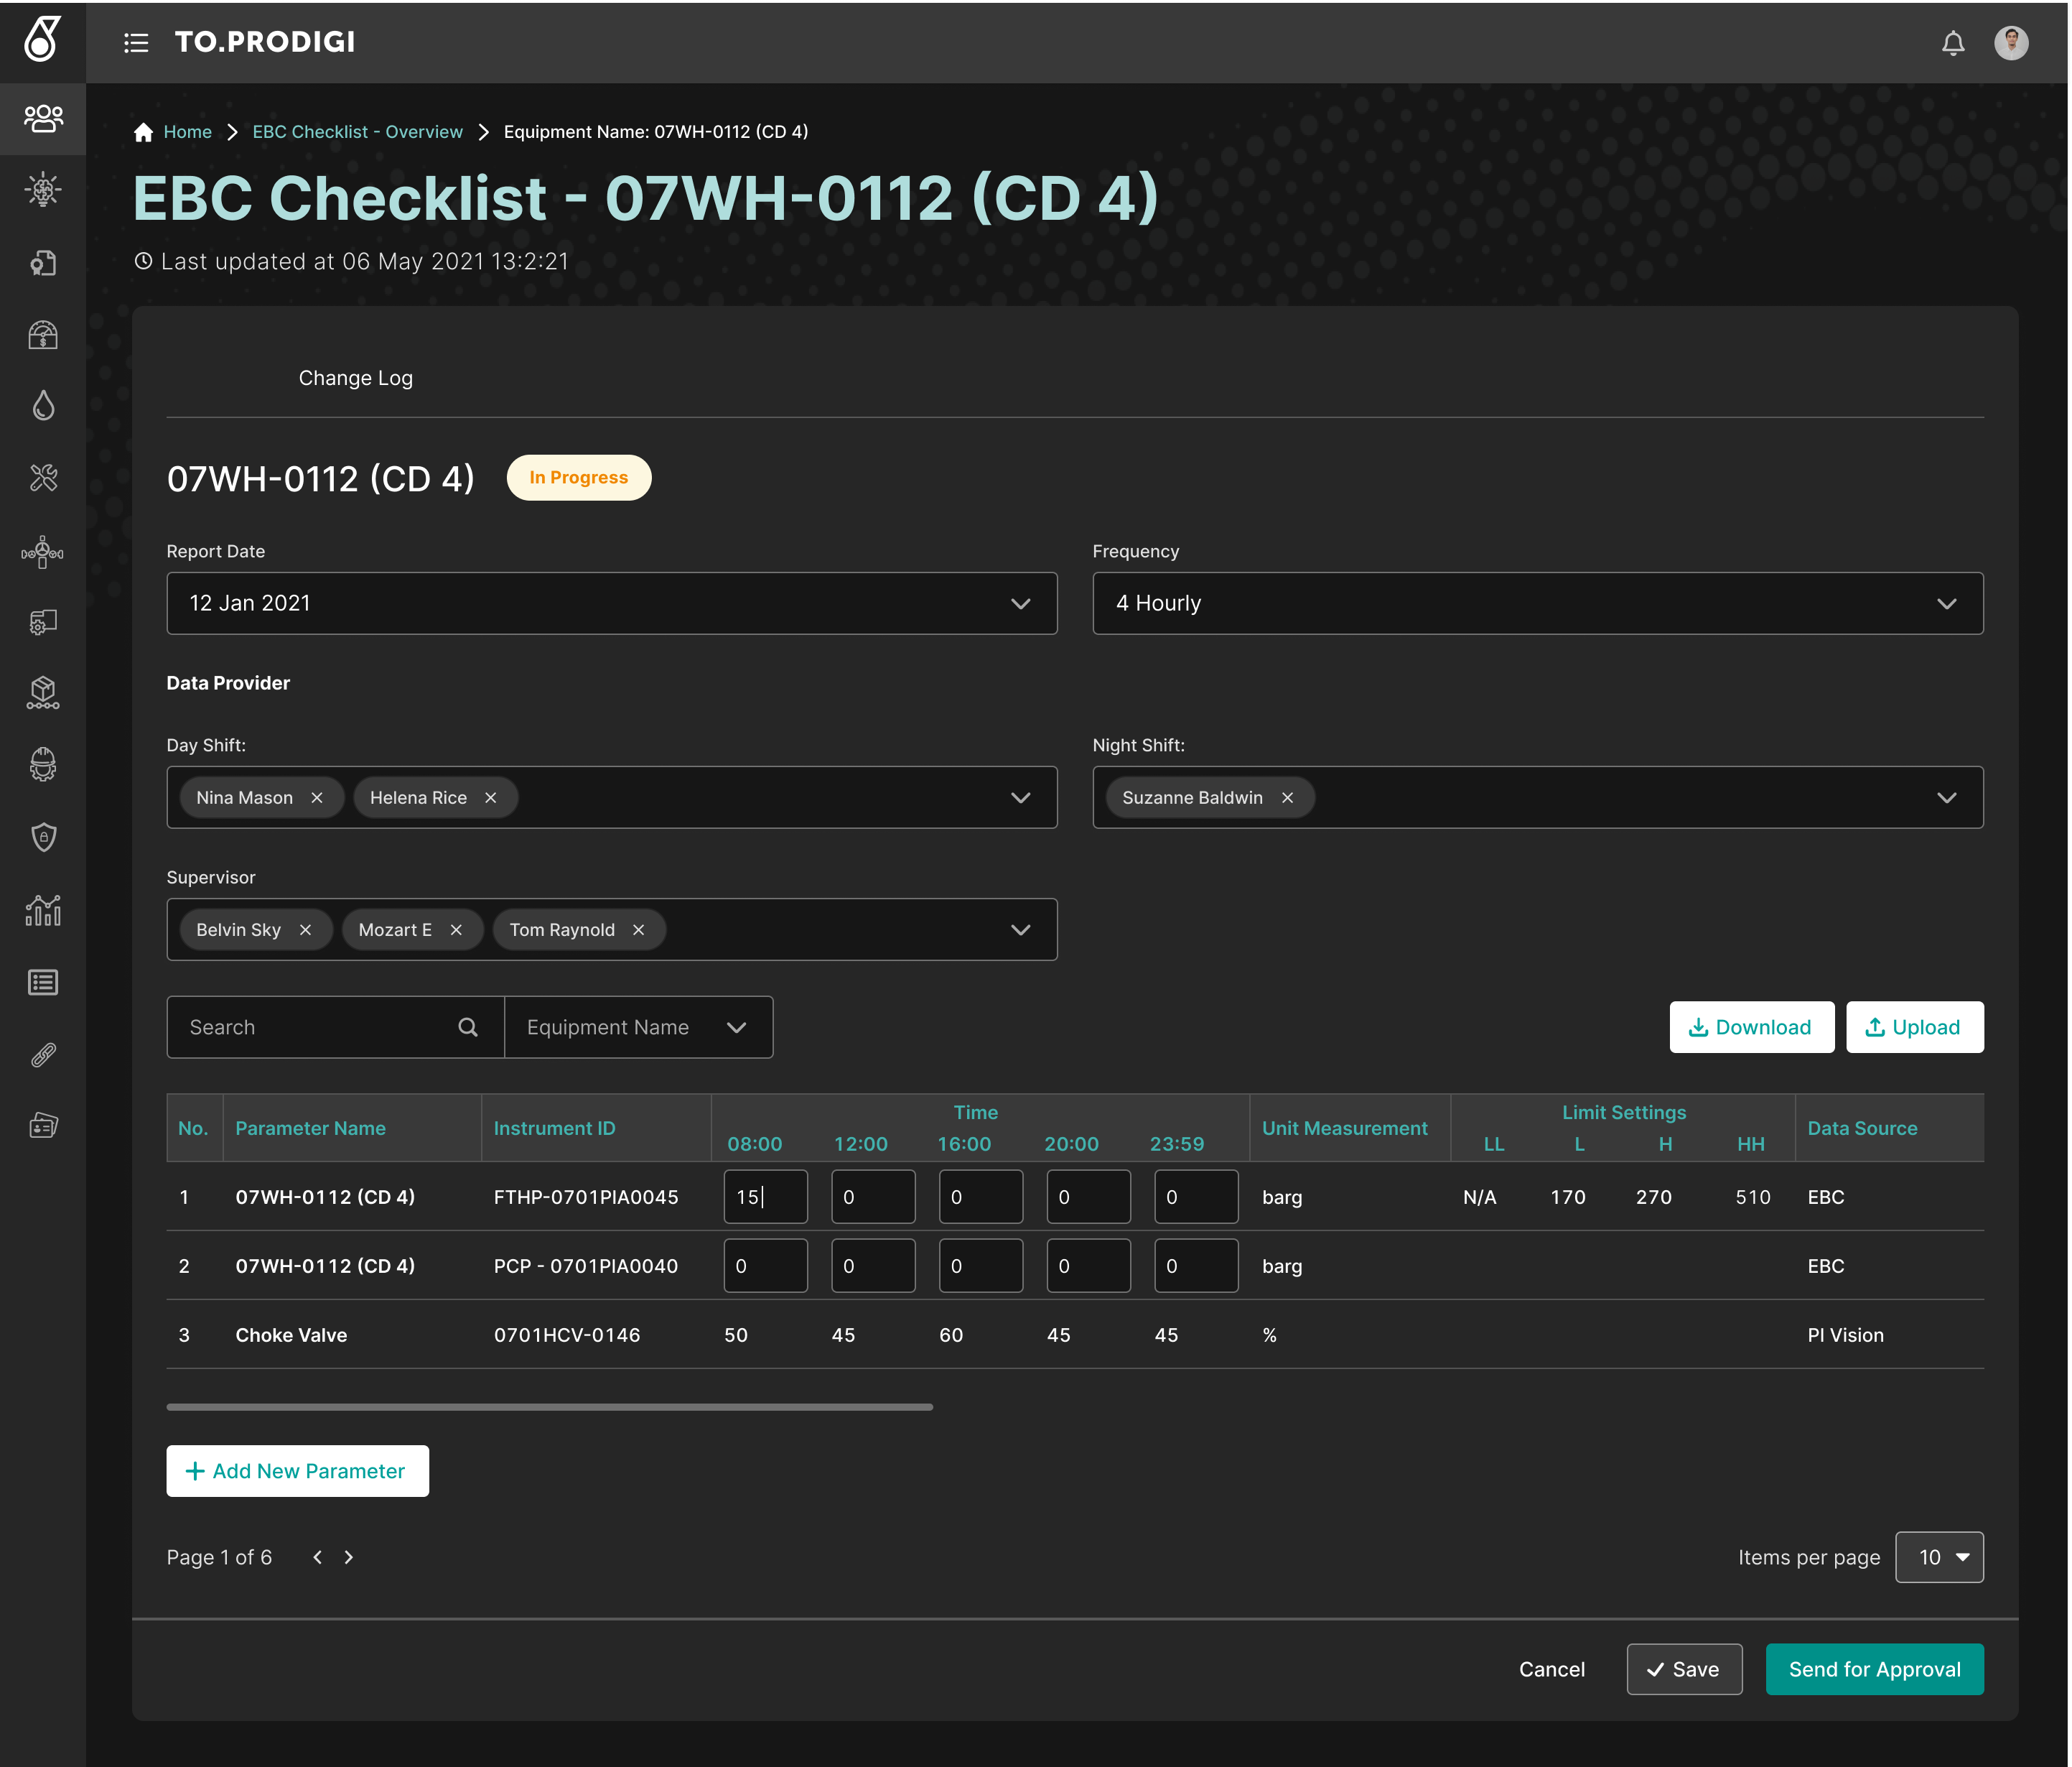Open the people group sidebar icon
Screen dimensions: 2072x1767
click(43, 118)
